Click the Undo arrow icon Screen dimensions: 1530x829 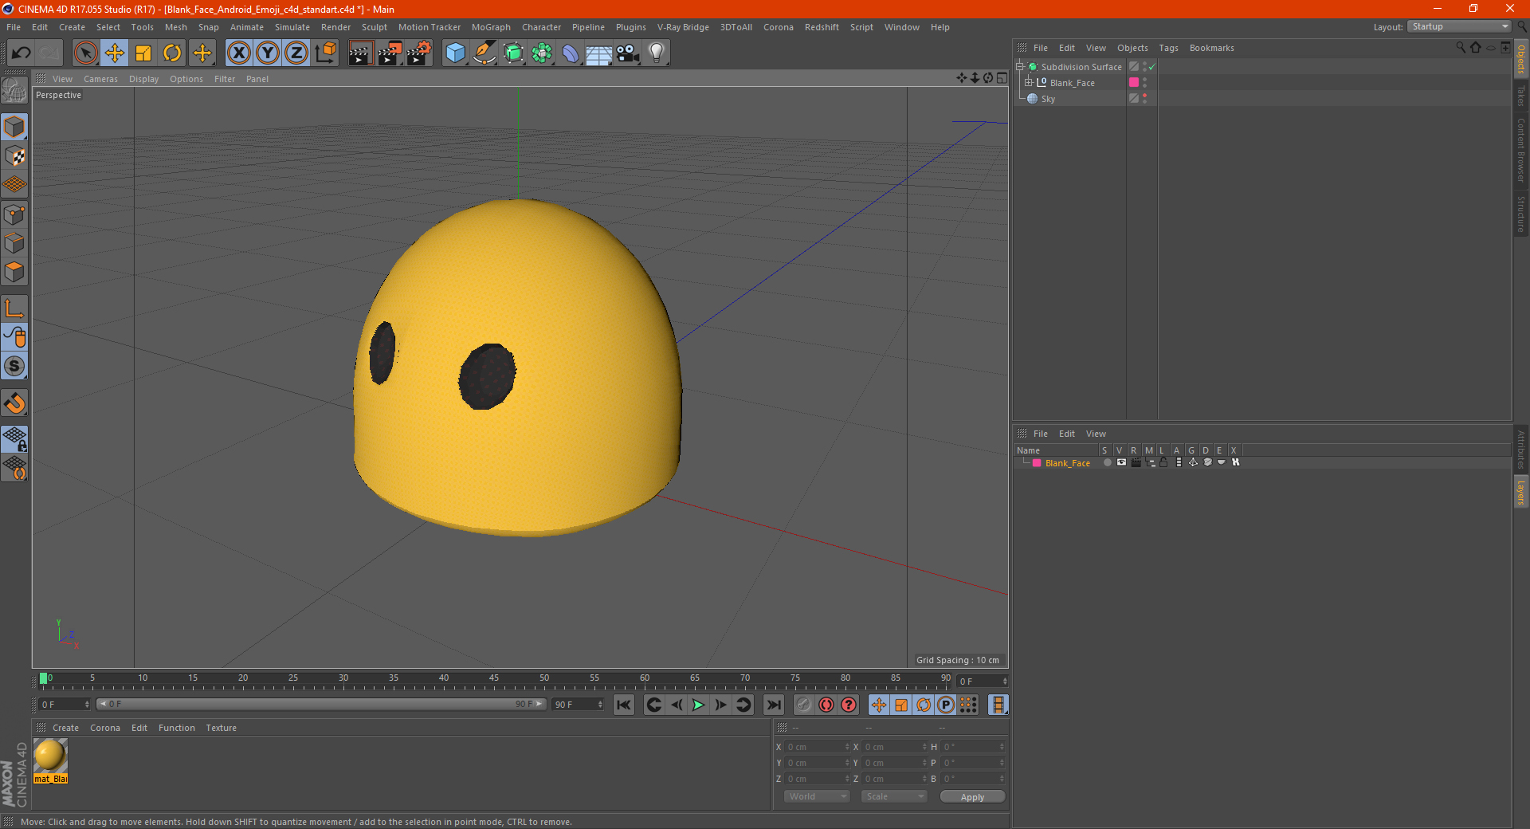pyautogui.click(x=22, y=53)
